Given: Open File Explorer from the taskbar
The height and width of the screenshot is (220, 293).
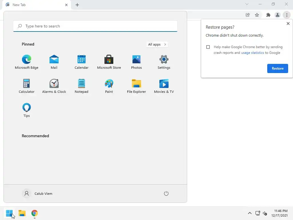Looking at the screenshot, I should pos(22,213).
